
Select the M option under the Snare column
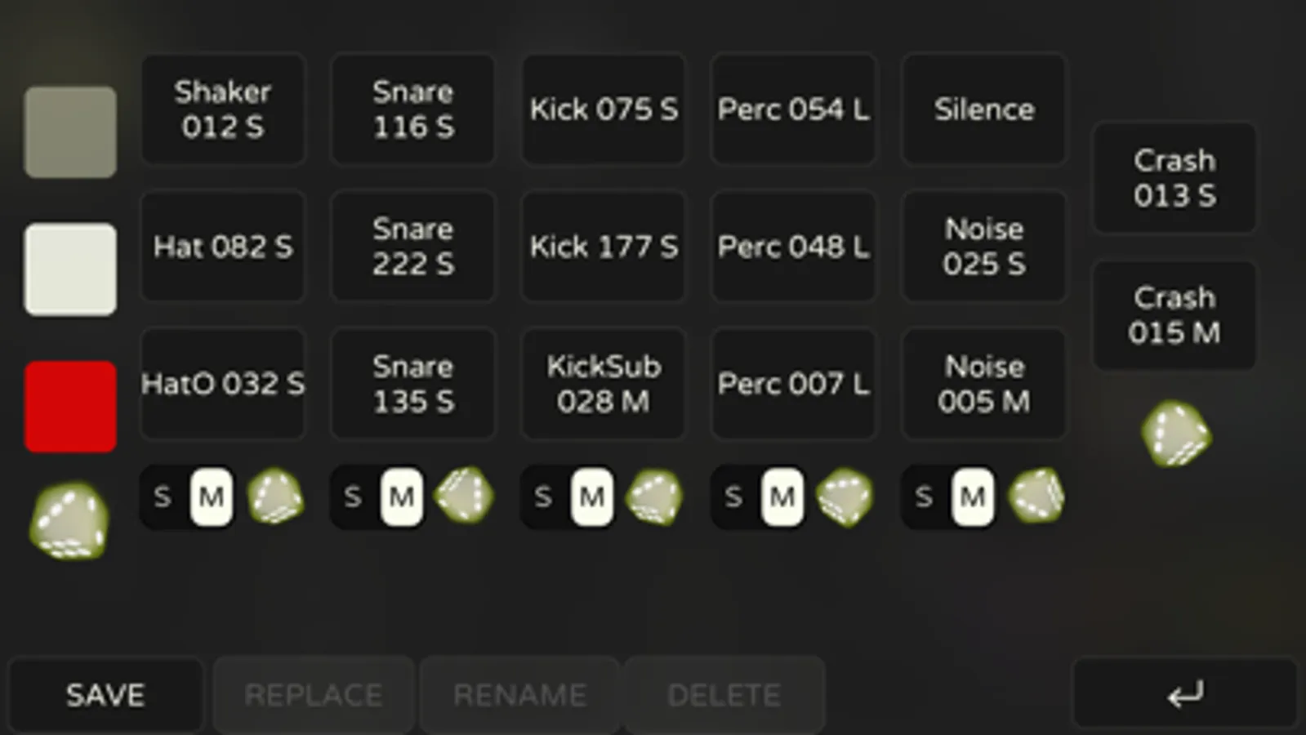coord(401,497)
